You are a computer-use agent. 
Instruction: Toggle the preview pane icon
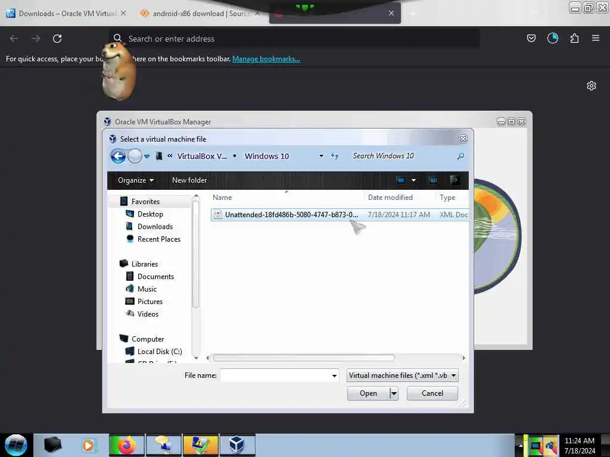click(x=433, y=180)
